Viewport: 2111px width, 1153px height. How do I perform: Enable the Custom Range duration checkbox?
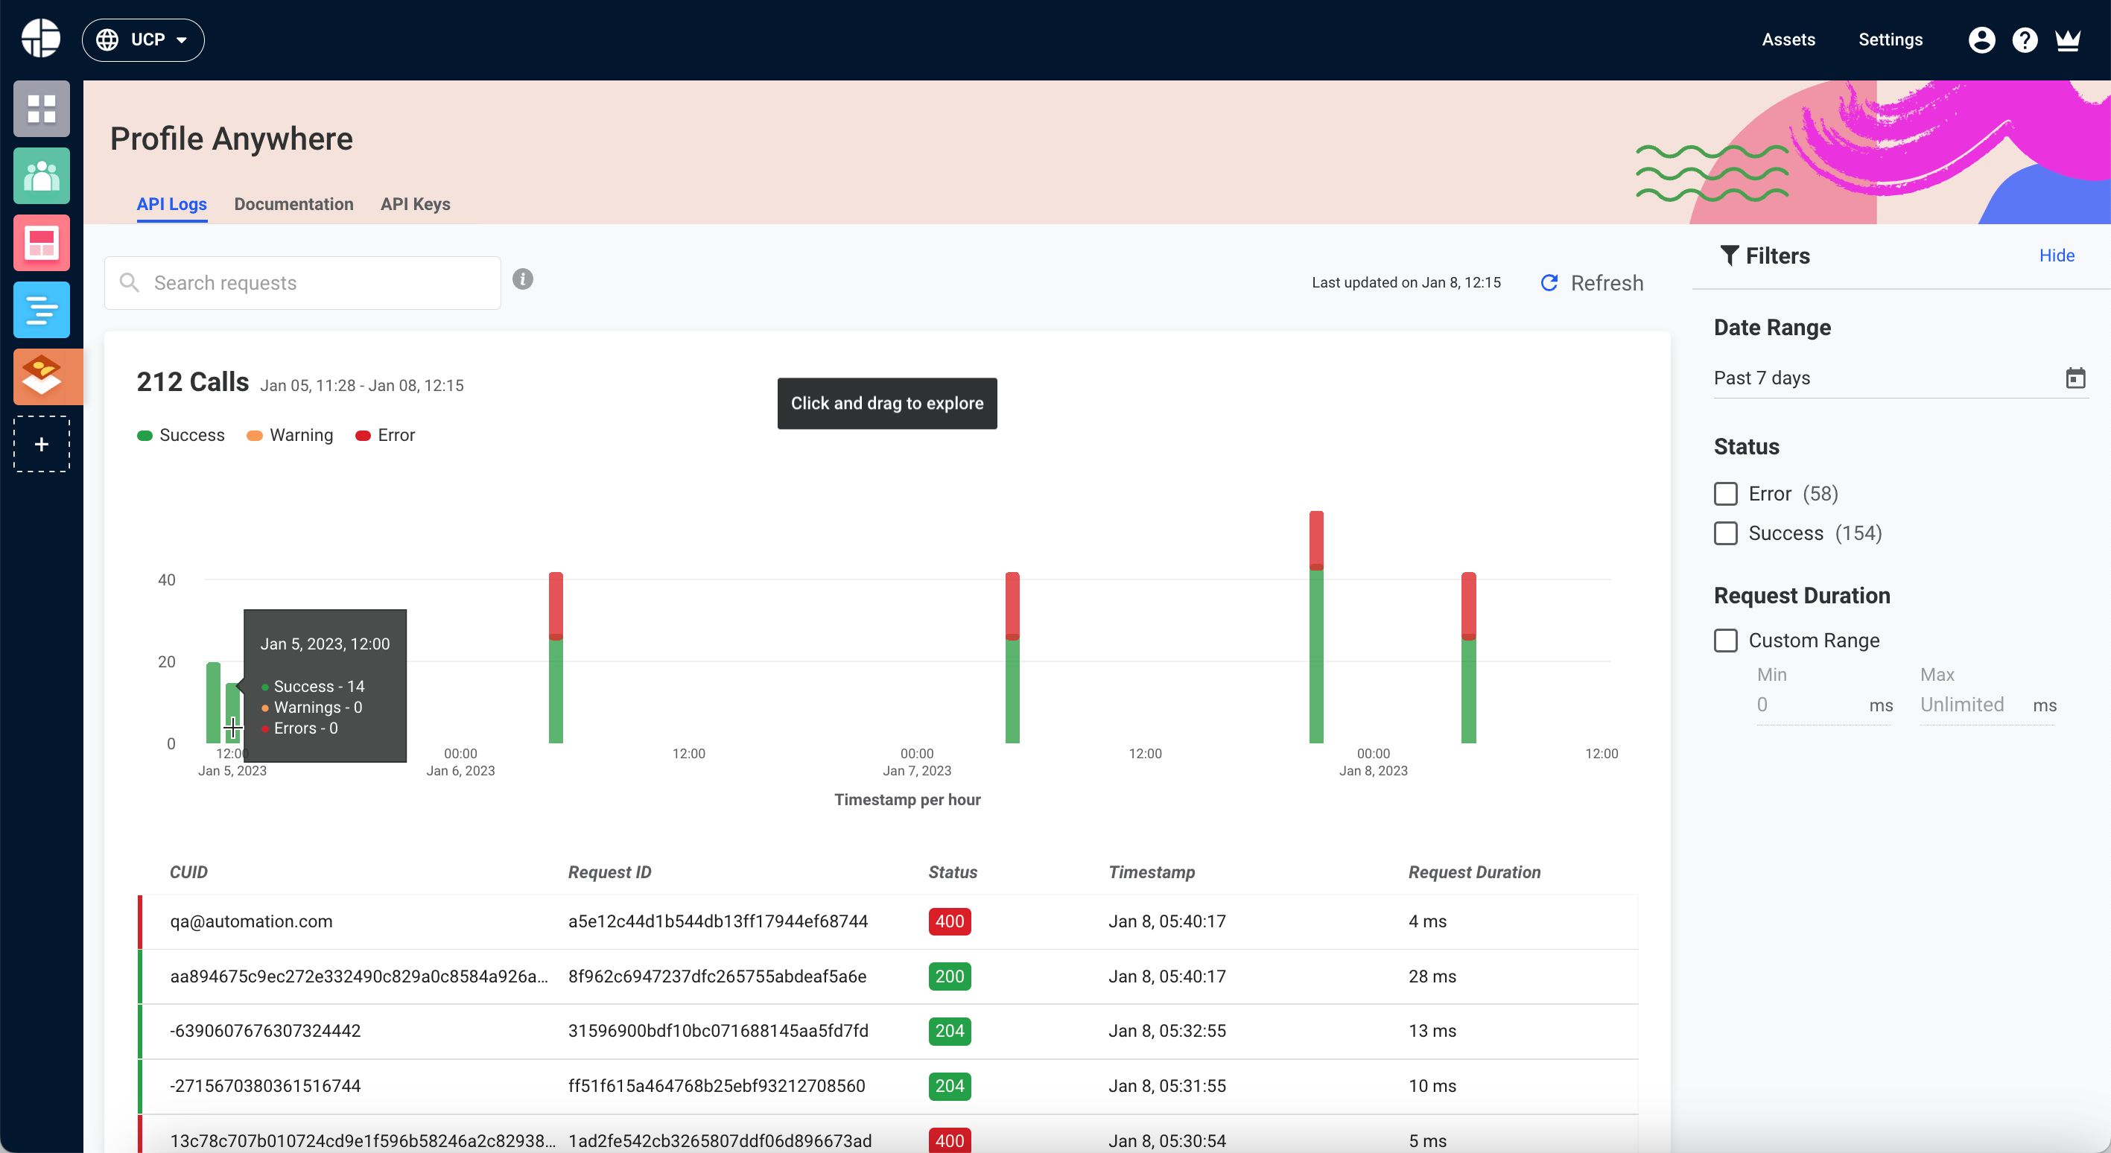(1726, 640)
